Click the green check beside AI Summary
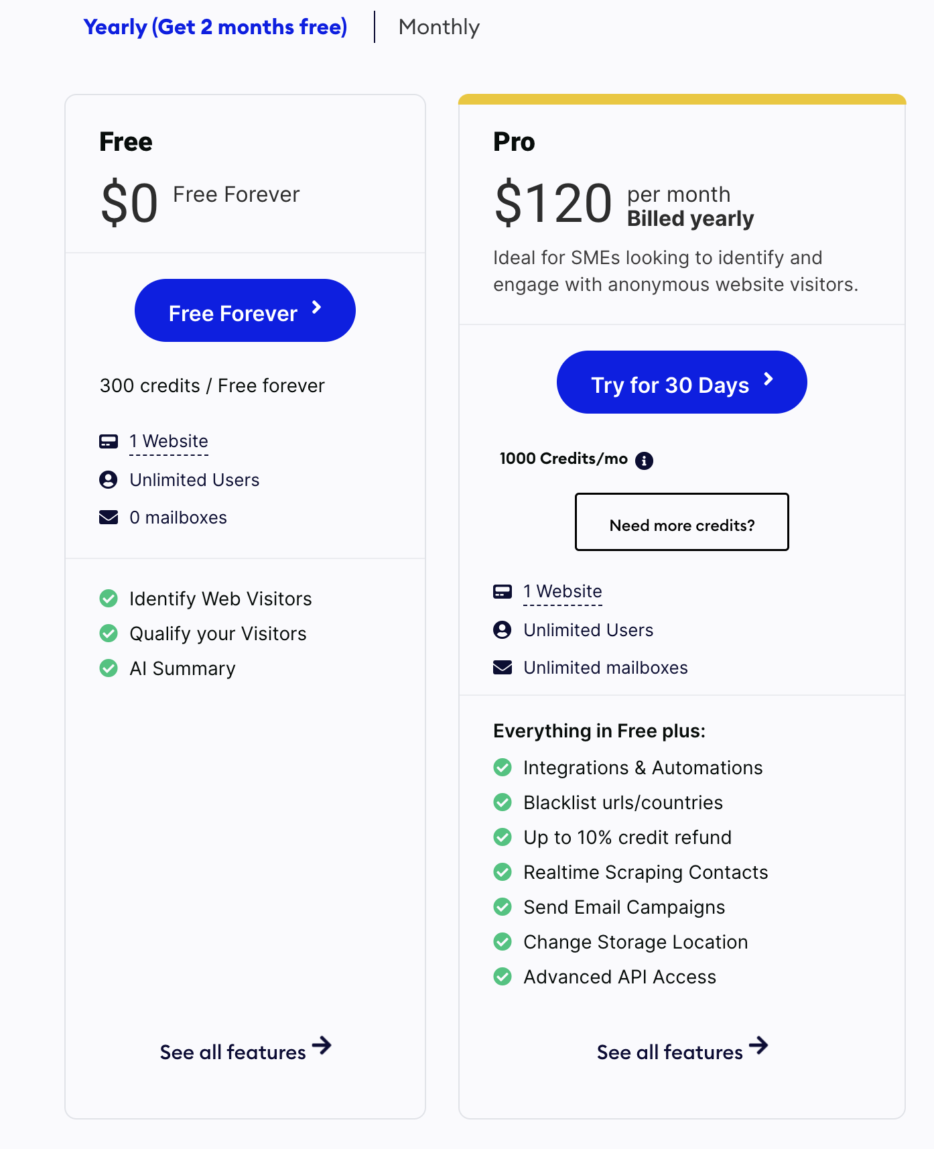The height and width of the screenshot is (1149, 934). pos(109,668)
